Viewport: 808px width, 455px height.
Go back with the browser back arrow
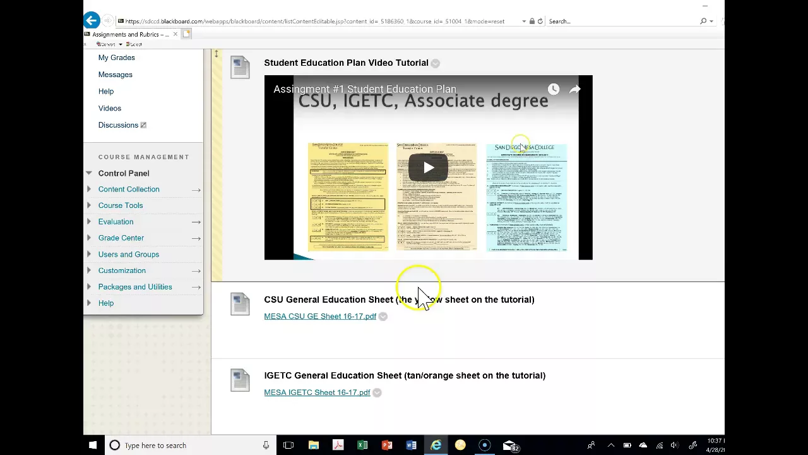(x=92, y=21)
